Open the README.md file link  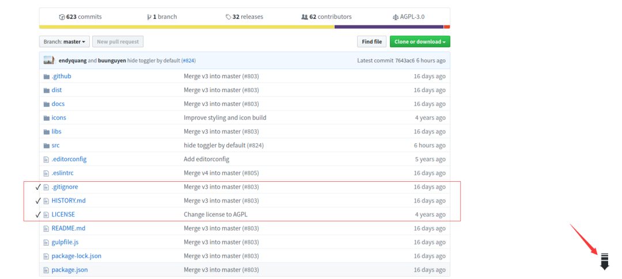pyautogui.click(x=68, y=229)
